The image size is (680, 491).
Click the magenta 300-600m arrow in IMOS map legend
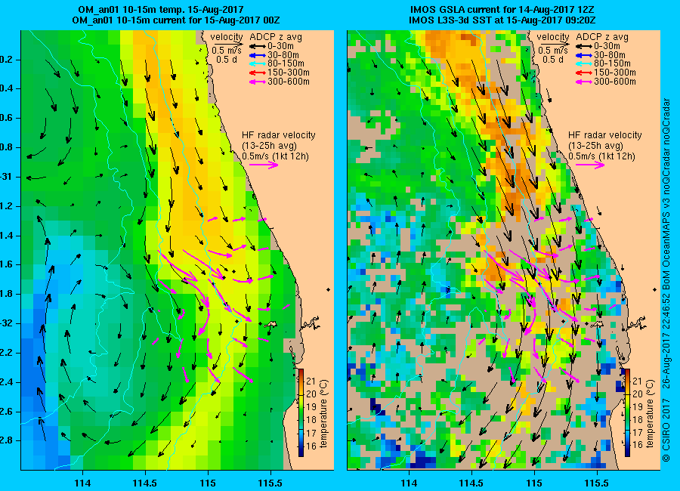[x=584, y=82]
